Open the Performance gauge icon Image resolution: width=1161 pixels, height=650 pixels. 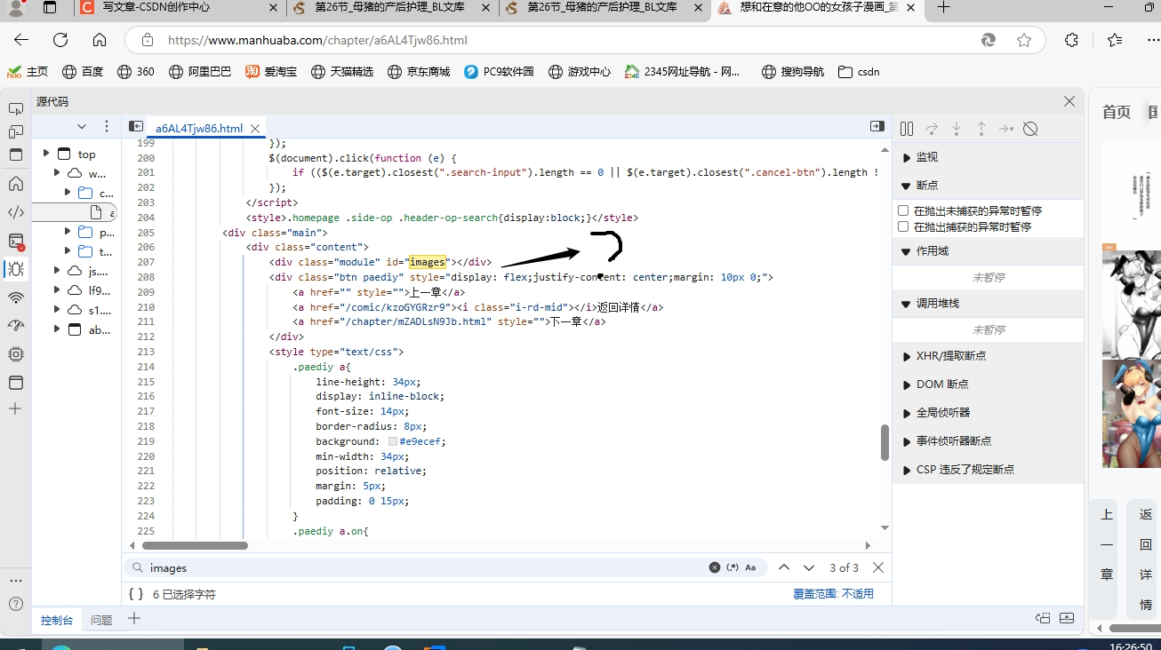[x=16, y=326]
